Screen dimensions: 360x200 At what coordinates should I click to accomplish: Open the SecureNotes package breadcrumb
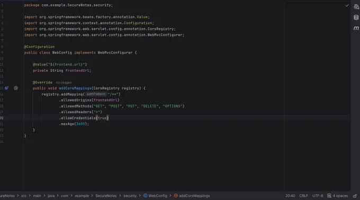pyautogui.click(x=106, y=196)
